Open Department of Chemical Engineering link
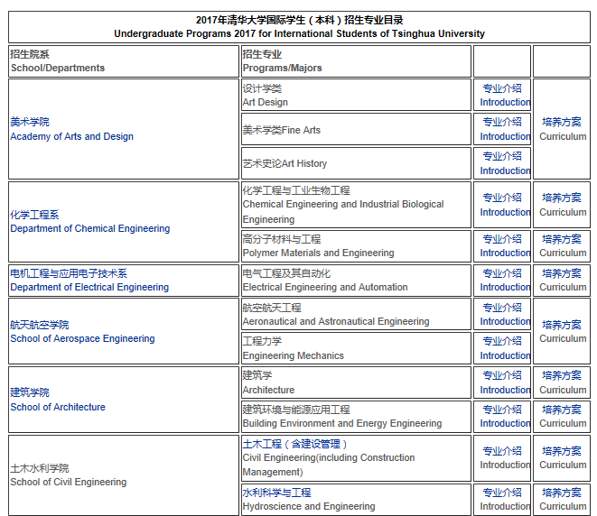 coord(90,222)
